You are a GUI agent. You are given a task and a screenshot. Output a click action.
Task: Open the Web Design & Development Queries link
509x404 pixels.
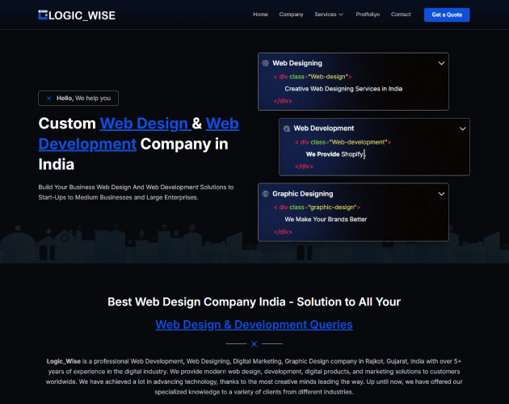coord(254,325)
